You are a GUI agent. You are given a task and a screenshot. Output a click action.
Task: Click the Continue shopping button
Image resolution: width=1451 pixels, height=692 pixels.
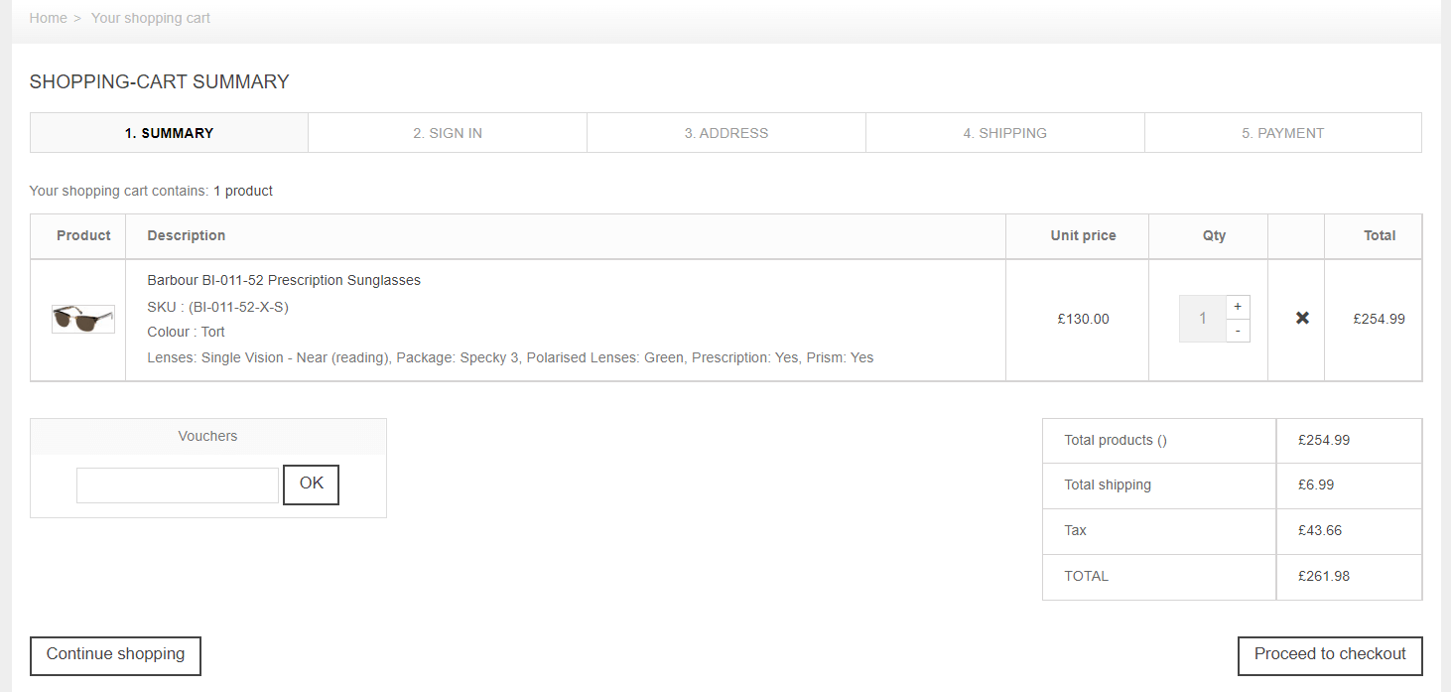tap(115, 655)
